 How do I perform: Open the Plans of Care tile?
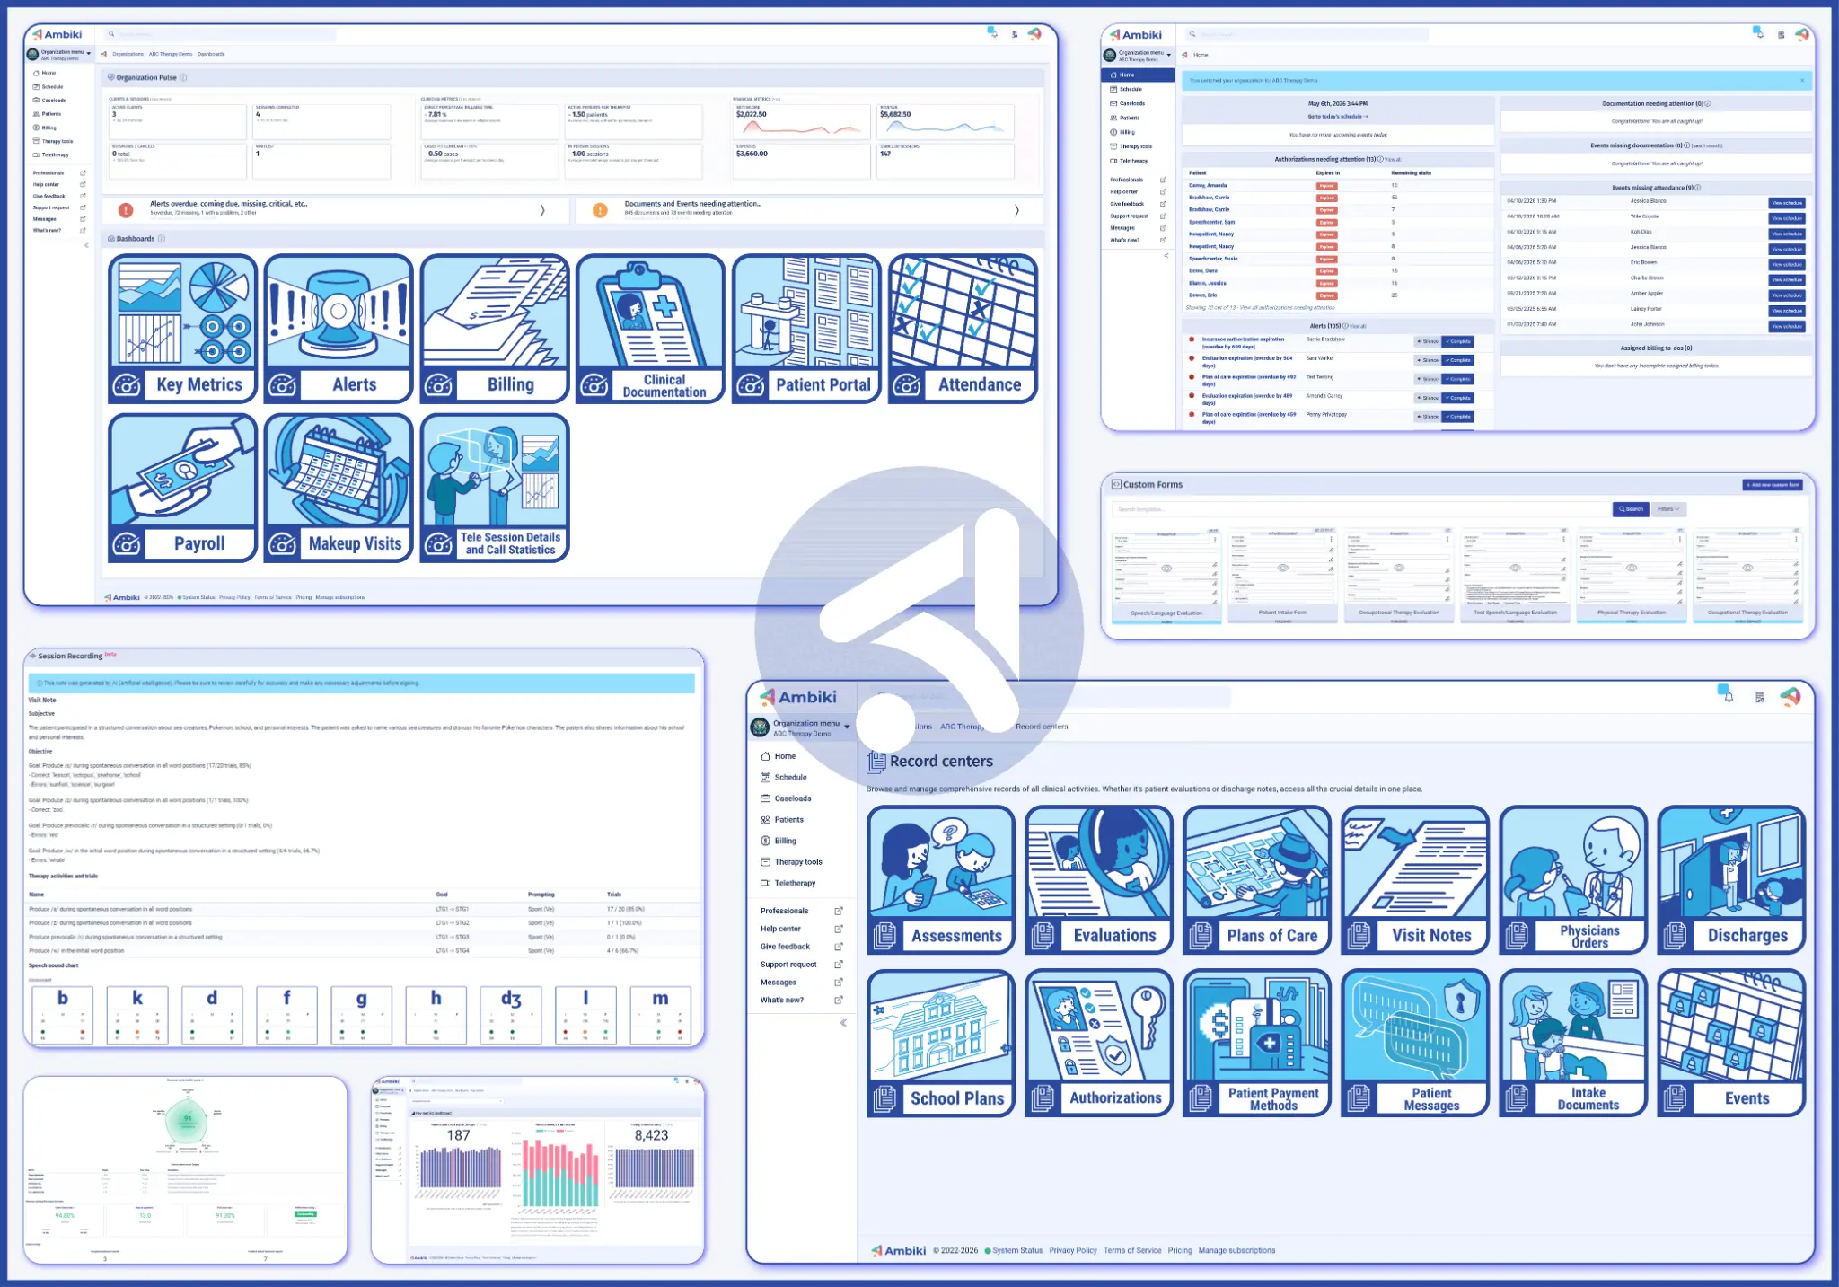coord(1257,880)
